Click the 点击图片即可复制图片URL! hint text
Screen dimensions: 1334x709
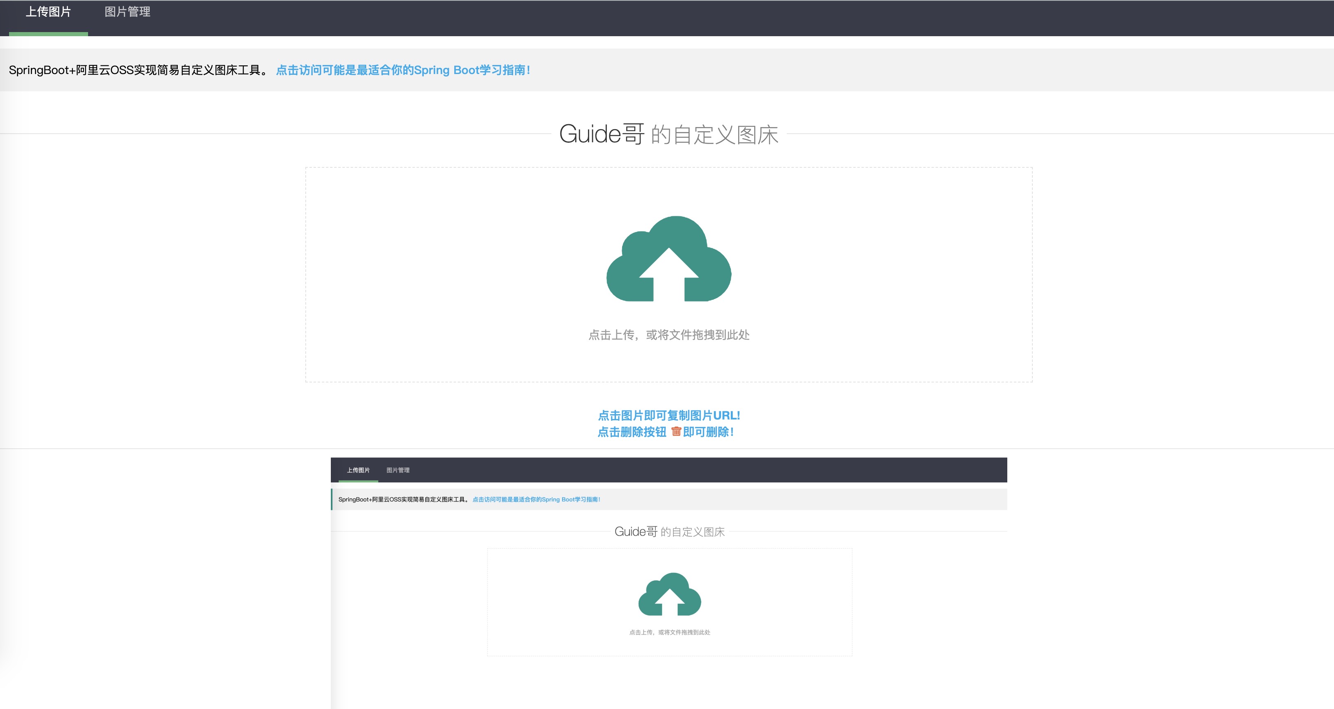(x=669, y=415)
